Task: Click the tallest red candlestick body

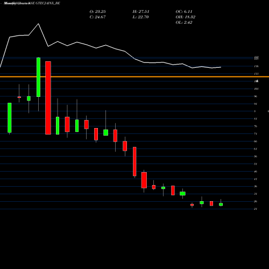Action: pos(48,98)
